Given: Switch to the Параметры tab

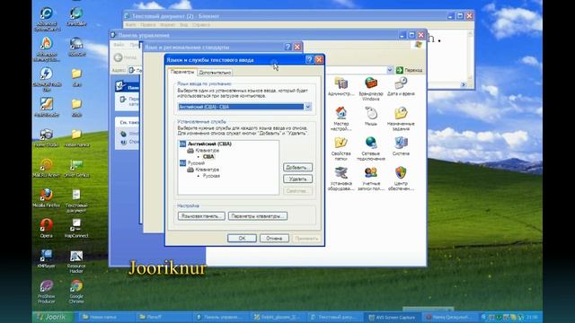Looking at the screenshot, I should (x=182, y=72).
